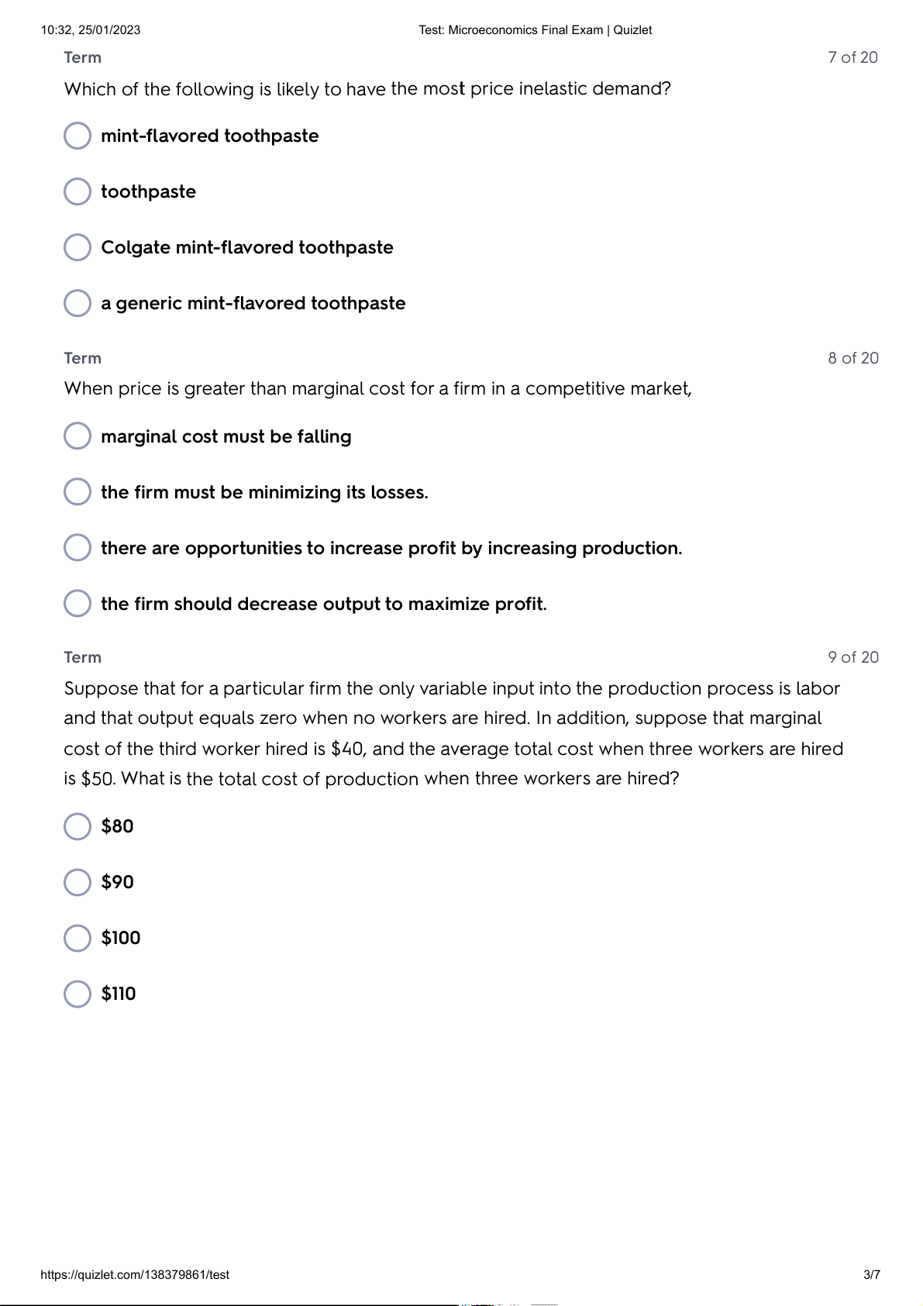
Task: Select the $80 answer radio button
Action: [x=77, y=826]
